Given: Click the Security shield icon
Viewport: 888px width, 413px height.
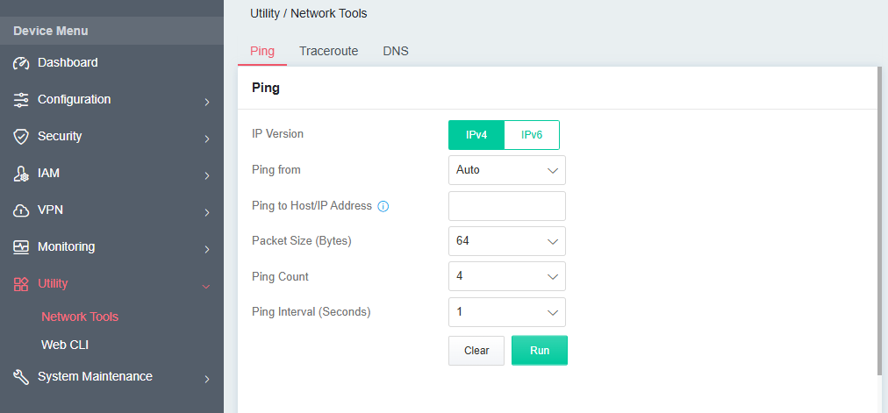Looking at the screenshot, I should click(x=21, y=137).
